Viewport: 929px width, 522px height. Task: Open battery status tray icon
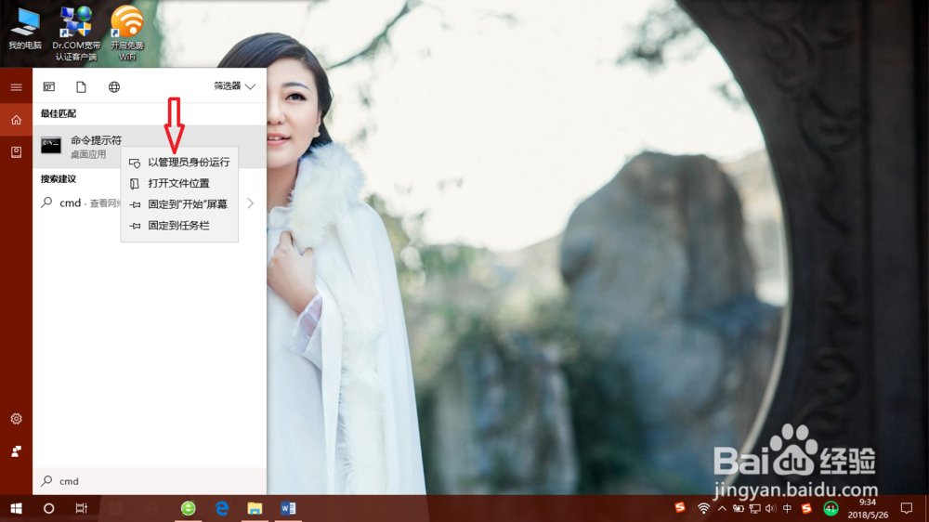739,508
